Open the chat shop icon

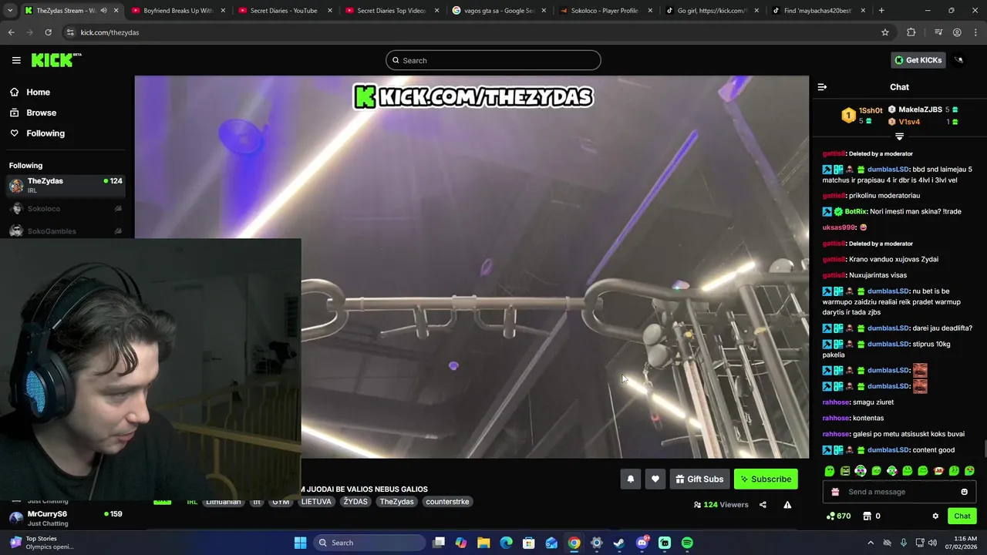(x=867, y=516)
